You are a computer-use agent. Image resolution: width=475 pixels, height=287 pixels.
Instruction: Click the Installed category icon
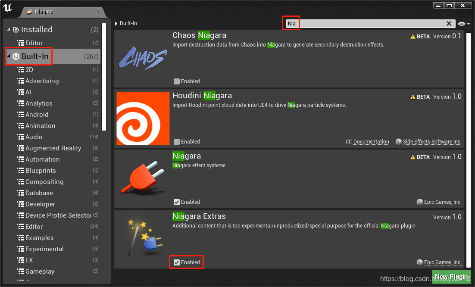16,30
